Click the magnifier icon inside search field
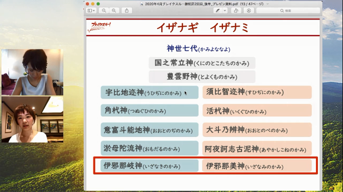 click(x=282, y=10)
